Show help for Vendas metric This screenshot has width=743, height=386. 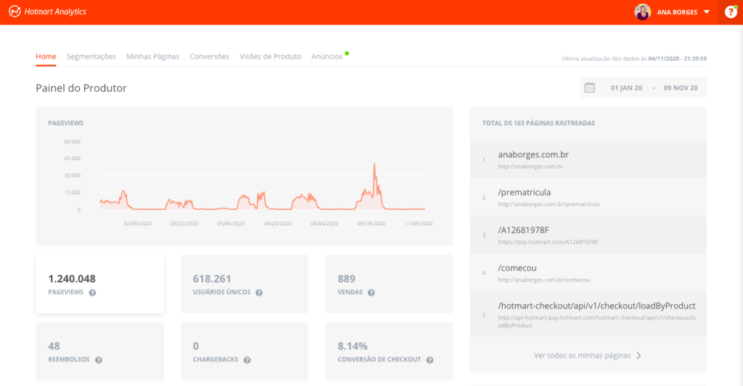(371, 293)
